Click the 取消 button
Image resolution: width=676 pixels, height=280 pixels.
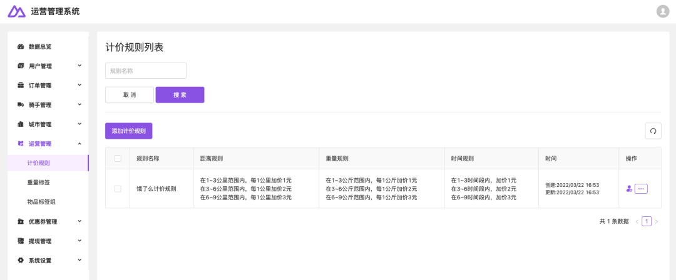(130, 95)
